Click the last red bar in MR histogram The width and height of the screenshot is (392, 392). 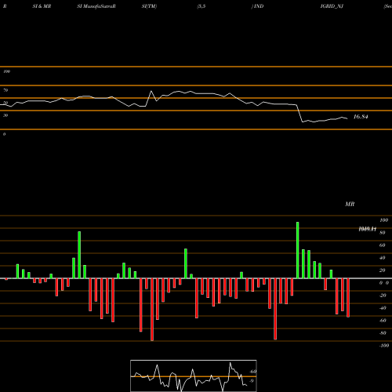[348, 298]
